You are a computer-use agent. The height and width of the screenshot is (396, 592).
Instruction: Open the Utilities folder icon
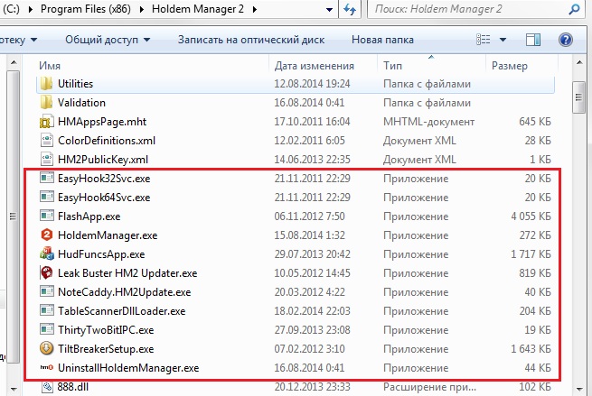pos(46,84)
